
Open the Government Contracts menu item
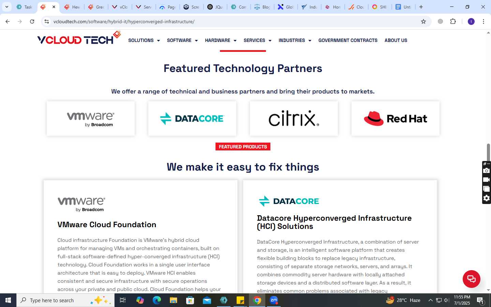point(348,40)
